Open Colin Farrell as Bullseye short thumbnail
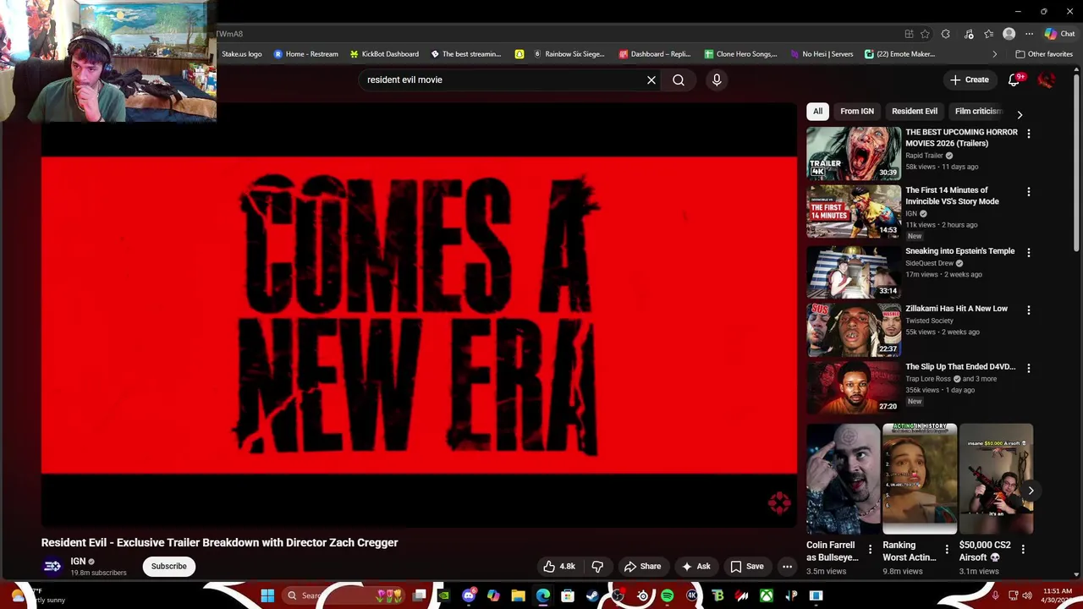This screenshot has width=1083, height=609. (x=844, y=479)
